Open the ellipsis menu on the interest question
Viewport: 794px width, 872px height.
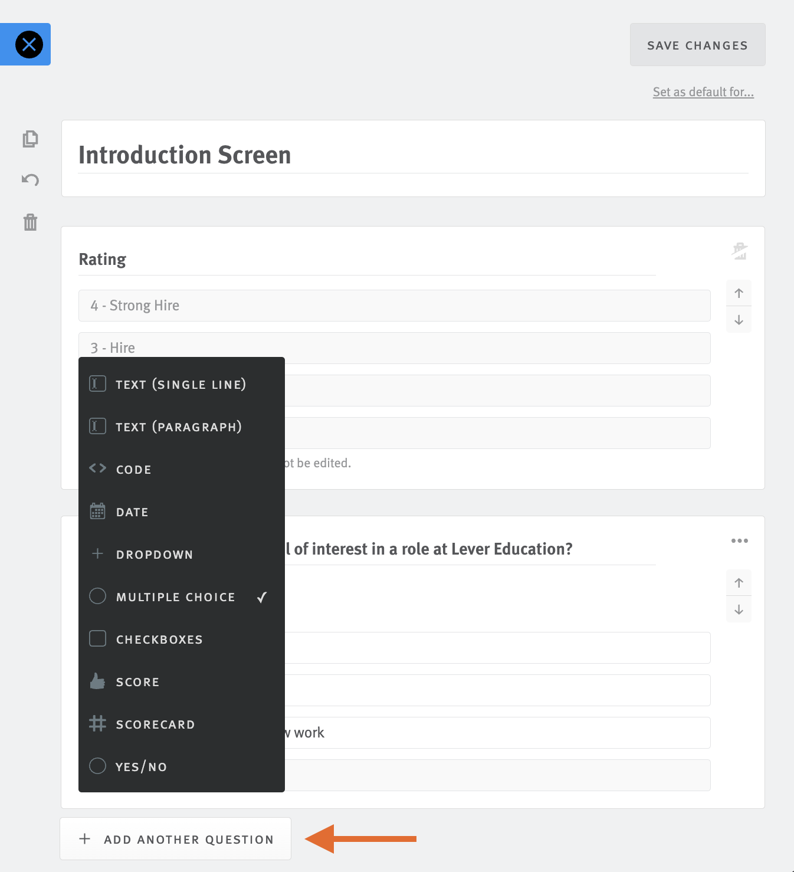click(740, 540)
